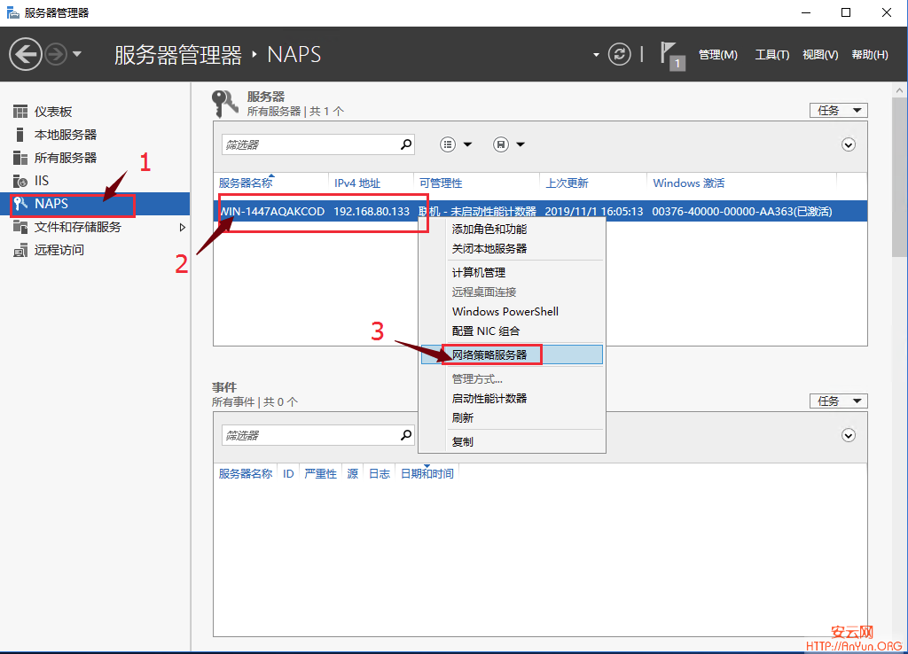Open the list view options dropdown
Screen dimensions: 908x654
pyautogui.click(x=457, y=144)
